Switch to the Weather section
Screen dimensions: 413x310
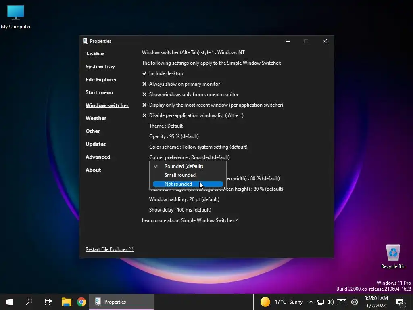[96, 118]
